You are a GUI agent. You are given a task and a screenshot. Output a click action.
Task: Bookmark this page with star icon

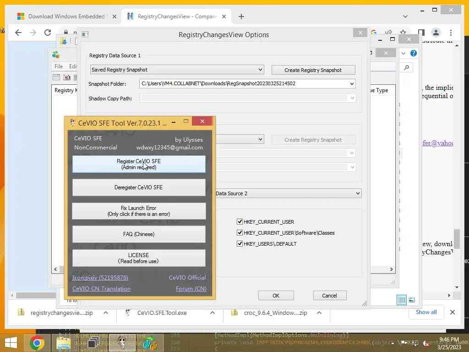coord(403,33)
